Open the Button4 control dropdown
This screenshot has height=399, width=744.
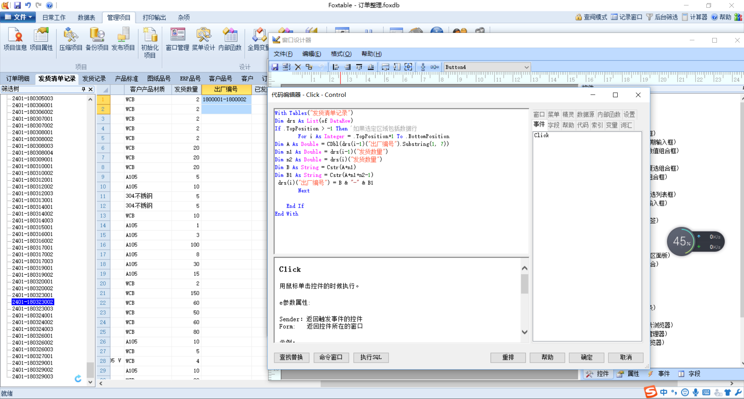(526, 67)
